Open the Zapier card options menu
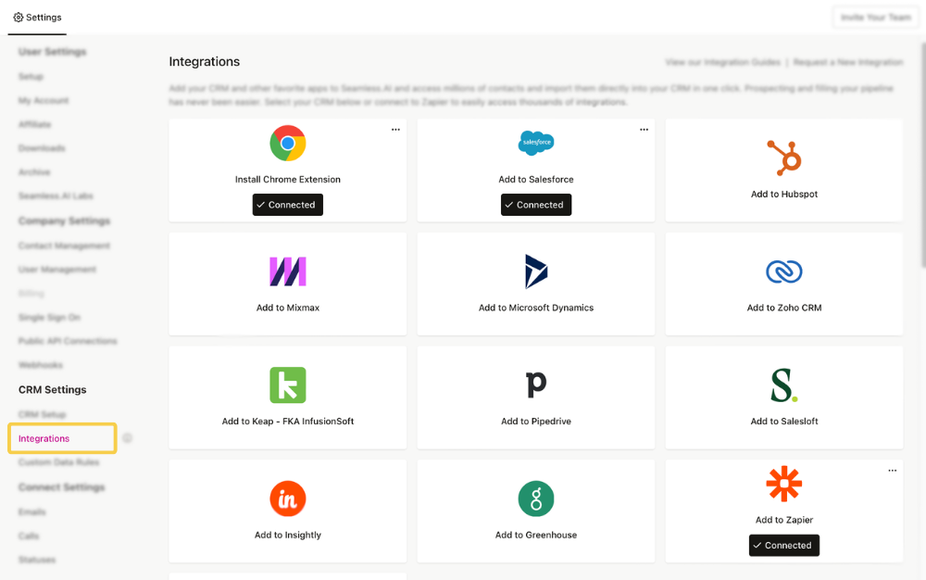Screen dimensions: 926x580 (892, 471)
